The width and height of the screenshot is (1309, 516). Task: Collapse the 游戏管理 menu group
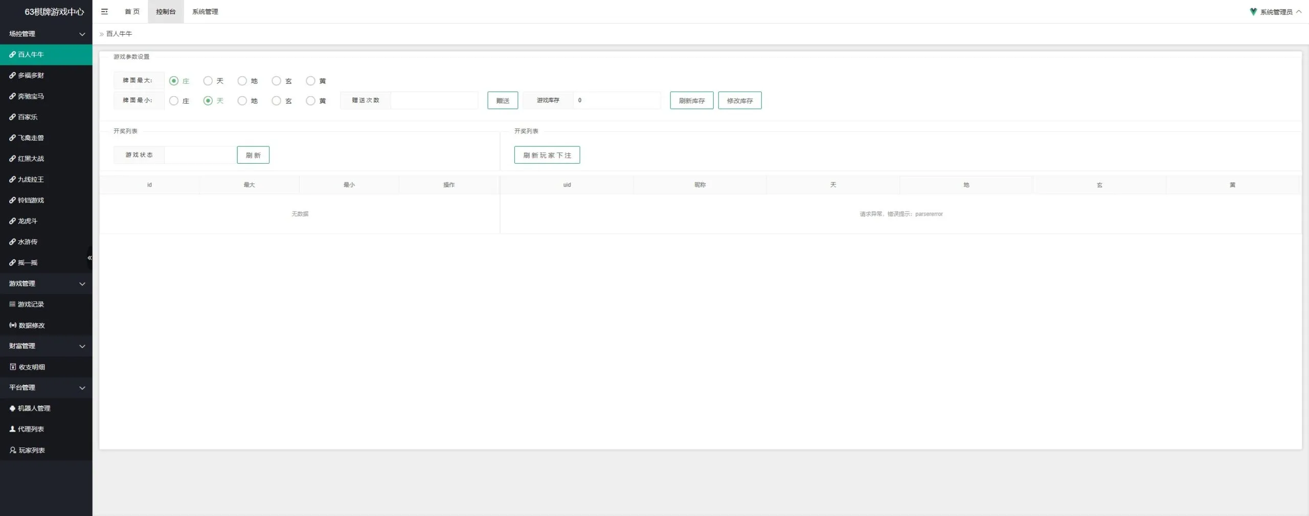[46, 283]
